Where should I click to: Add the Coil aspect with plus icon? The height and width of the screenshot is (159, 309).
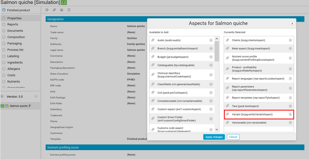(211, 93)
